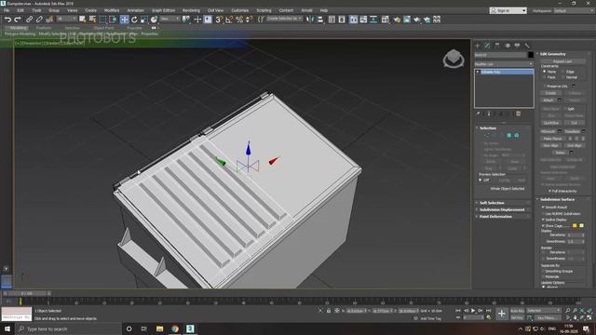Click the Mirror tool icon
Image resolution: width=596 pixels, height=335 pixels.
coord(310,20)
